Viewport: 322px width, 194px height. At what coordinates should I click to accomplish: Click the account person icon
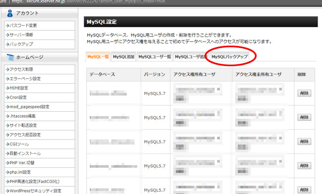(9, 13)
